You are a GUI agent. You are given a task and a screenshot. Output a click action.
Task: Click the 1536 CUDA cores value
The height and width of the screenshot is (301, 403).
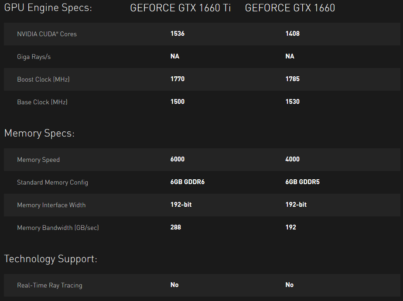[x=178, y=34]
